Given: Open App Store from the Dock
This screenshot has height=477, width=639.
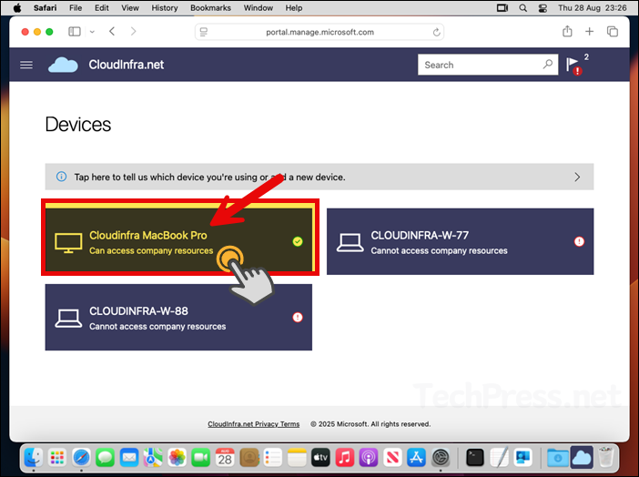Looking at the screenshot, I should point(417,458).
